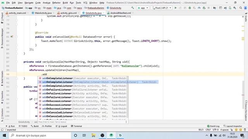Click Windows search box 'Aramak için buraya yazın'
This screenshot has height=139, width=248.
pyautogui.click(x=40, y=136)
